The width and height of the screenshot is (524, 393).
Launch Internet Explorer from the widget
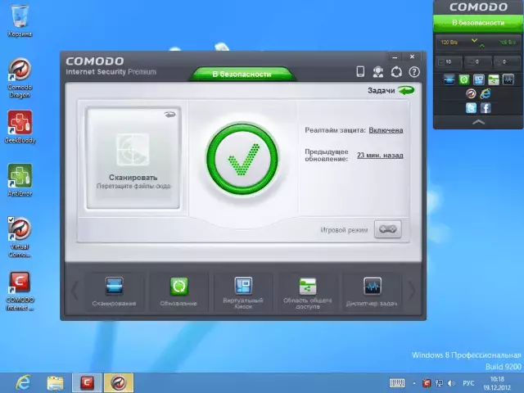486,94
